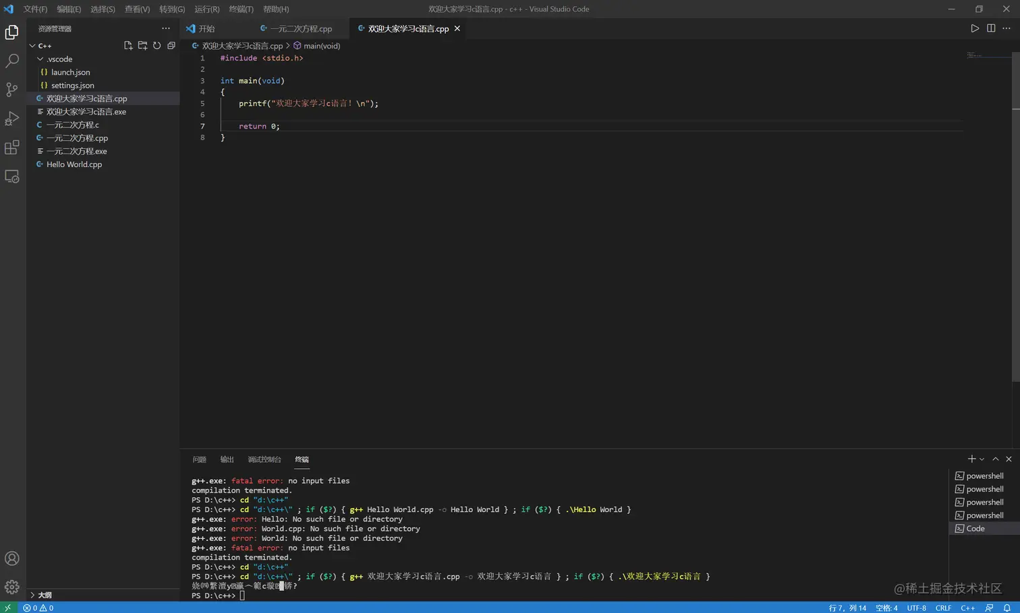This screenshot has height=613, width=1020.
Task: Switch to the 调试控制台 panel tab
Action: [x=264, y=459]
